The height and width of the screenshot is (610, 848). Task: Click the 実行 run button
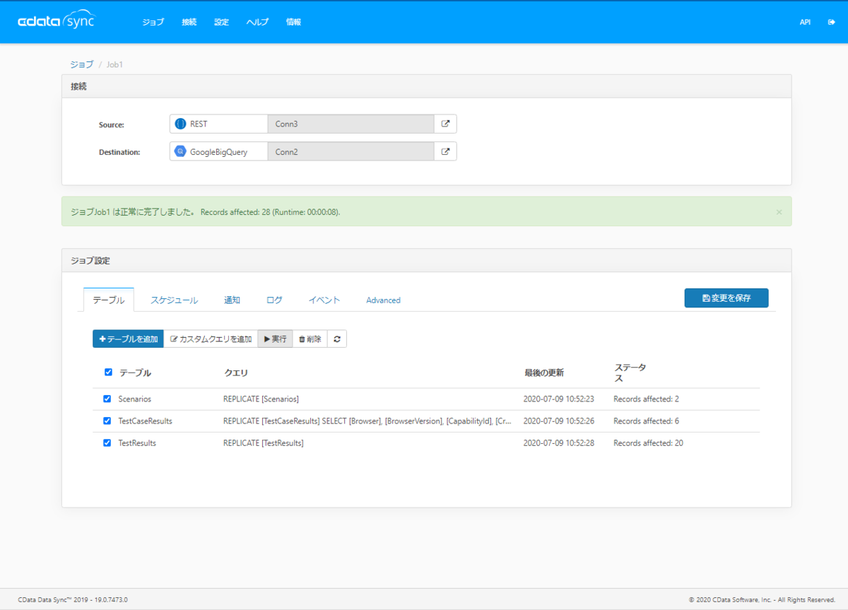point(275,339)
